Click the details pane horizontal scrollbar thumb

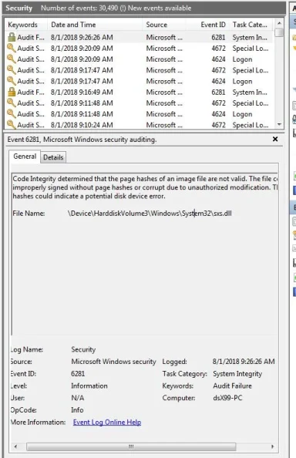point(131,446)
